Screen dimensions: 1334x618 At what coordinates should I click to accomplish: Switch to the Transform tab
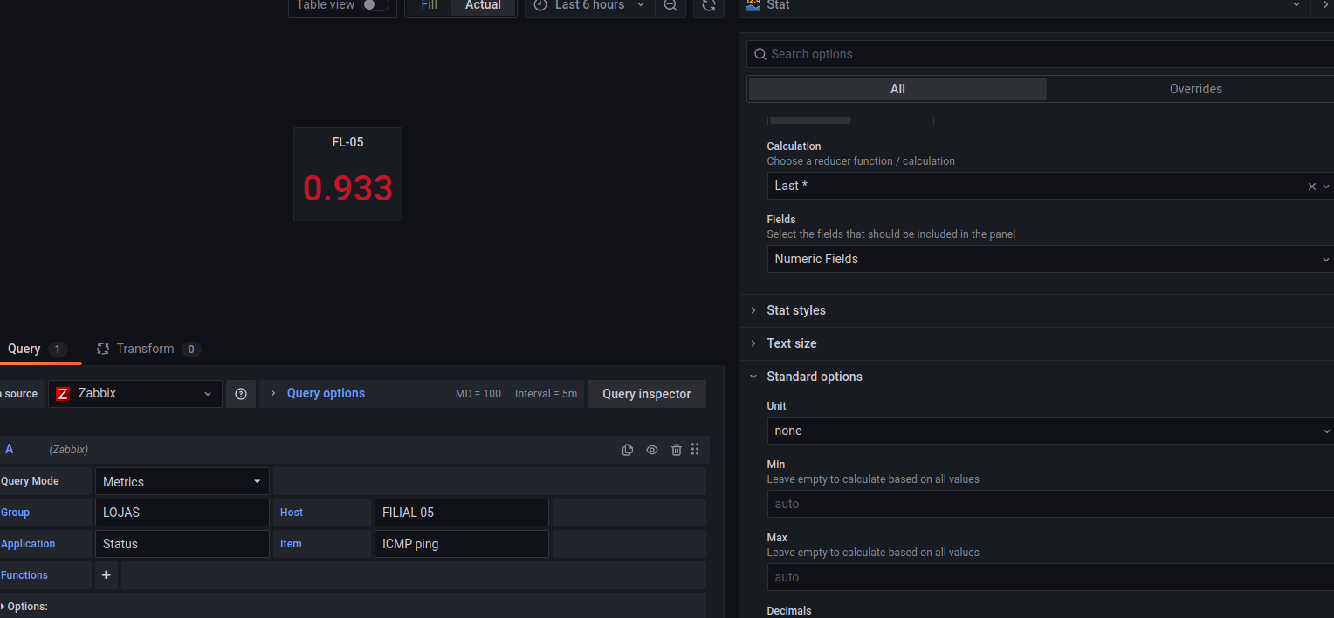pos(145,349)
